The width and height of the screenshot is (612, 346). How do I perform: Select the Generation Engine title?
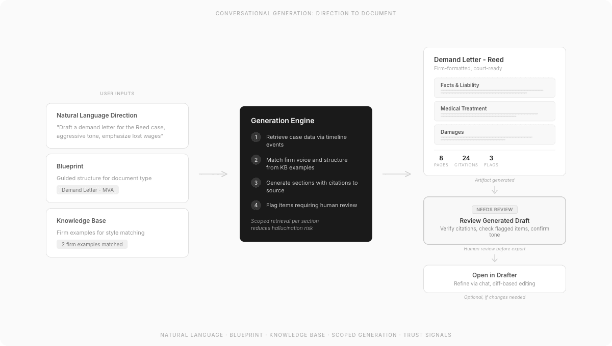click(283, 121)
